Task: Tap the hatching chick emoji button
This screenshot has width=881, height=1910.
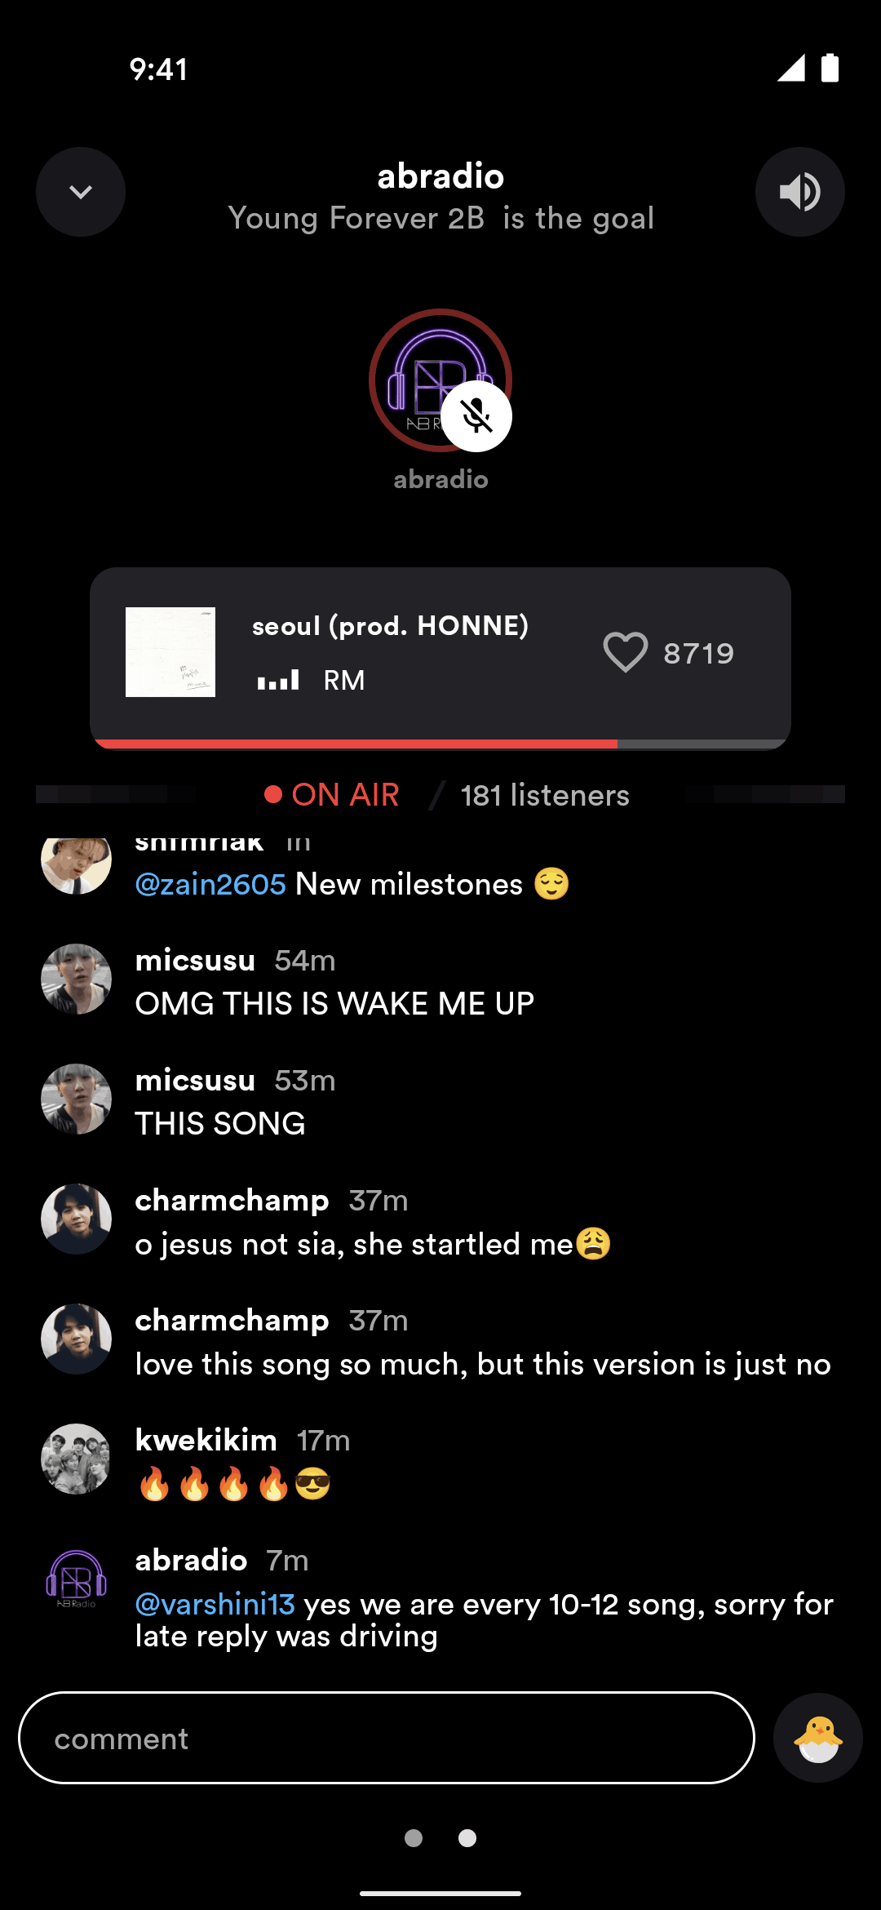Action: coord(817,1738)
